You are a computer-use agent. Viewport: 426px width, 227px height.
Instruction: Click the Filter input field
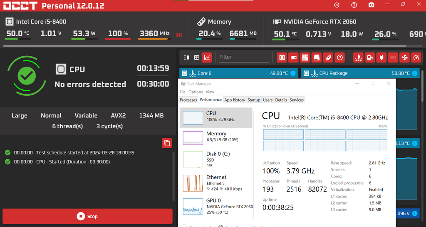pos(244,57)
